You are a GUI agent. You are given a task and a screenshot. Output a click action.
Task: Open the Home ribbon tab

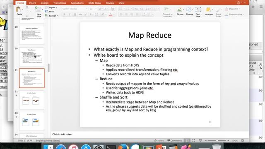(21, 3)
